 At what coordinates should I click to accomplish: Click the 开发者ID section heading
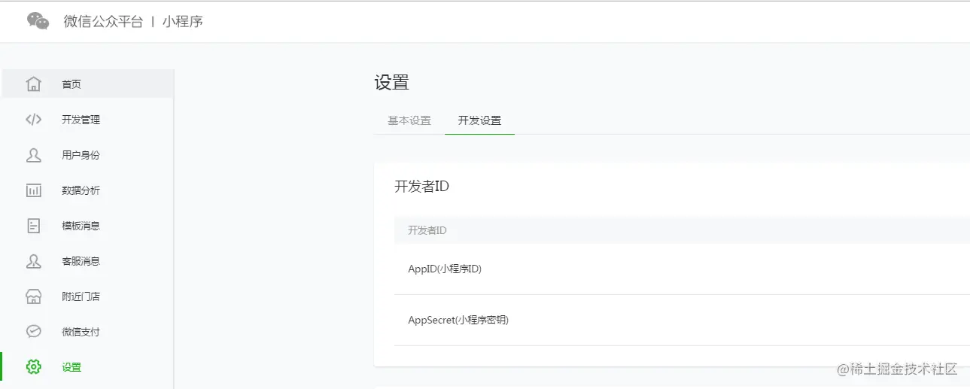pyautogui.click(x=421, y=186)
